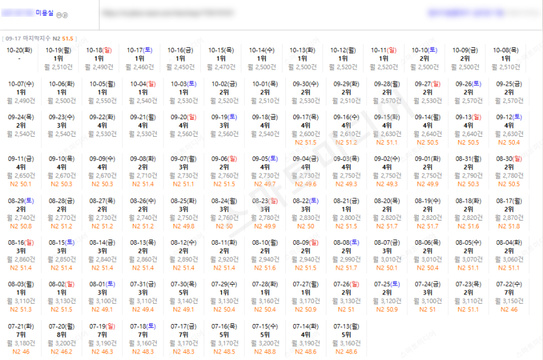Click the 09-28(월) date heading
The height and width of the screenshot is (360, 543).
coord(387,84)
